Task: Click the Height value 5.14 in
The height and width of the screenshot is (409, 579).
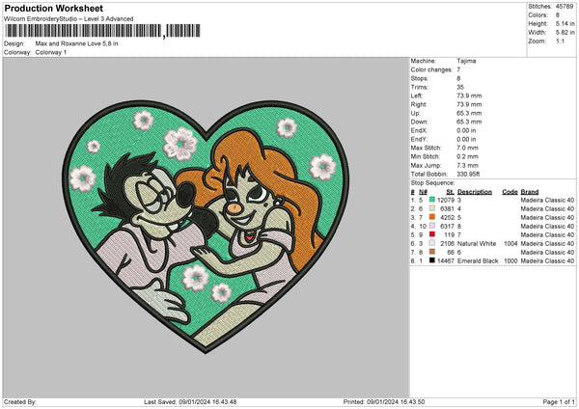Action: (565, 23)
